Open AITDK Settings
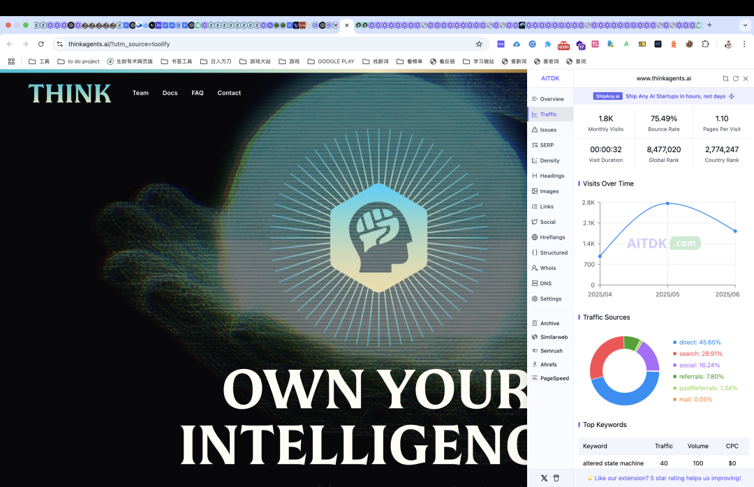 coord(547,299)
